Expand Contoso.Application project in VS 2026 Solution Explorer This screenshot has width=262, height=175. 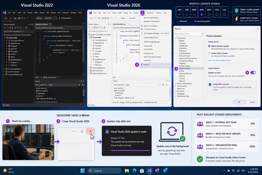click(x=89, y=68)
